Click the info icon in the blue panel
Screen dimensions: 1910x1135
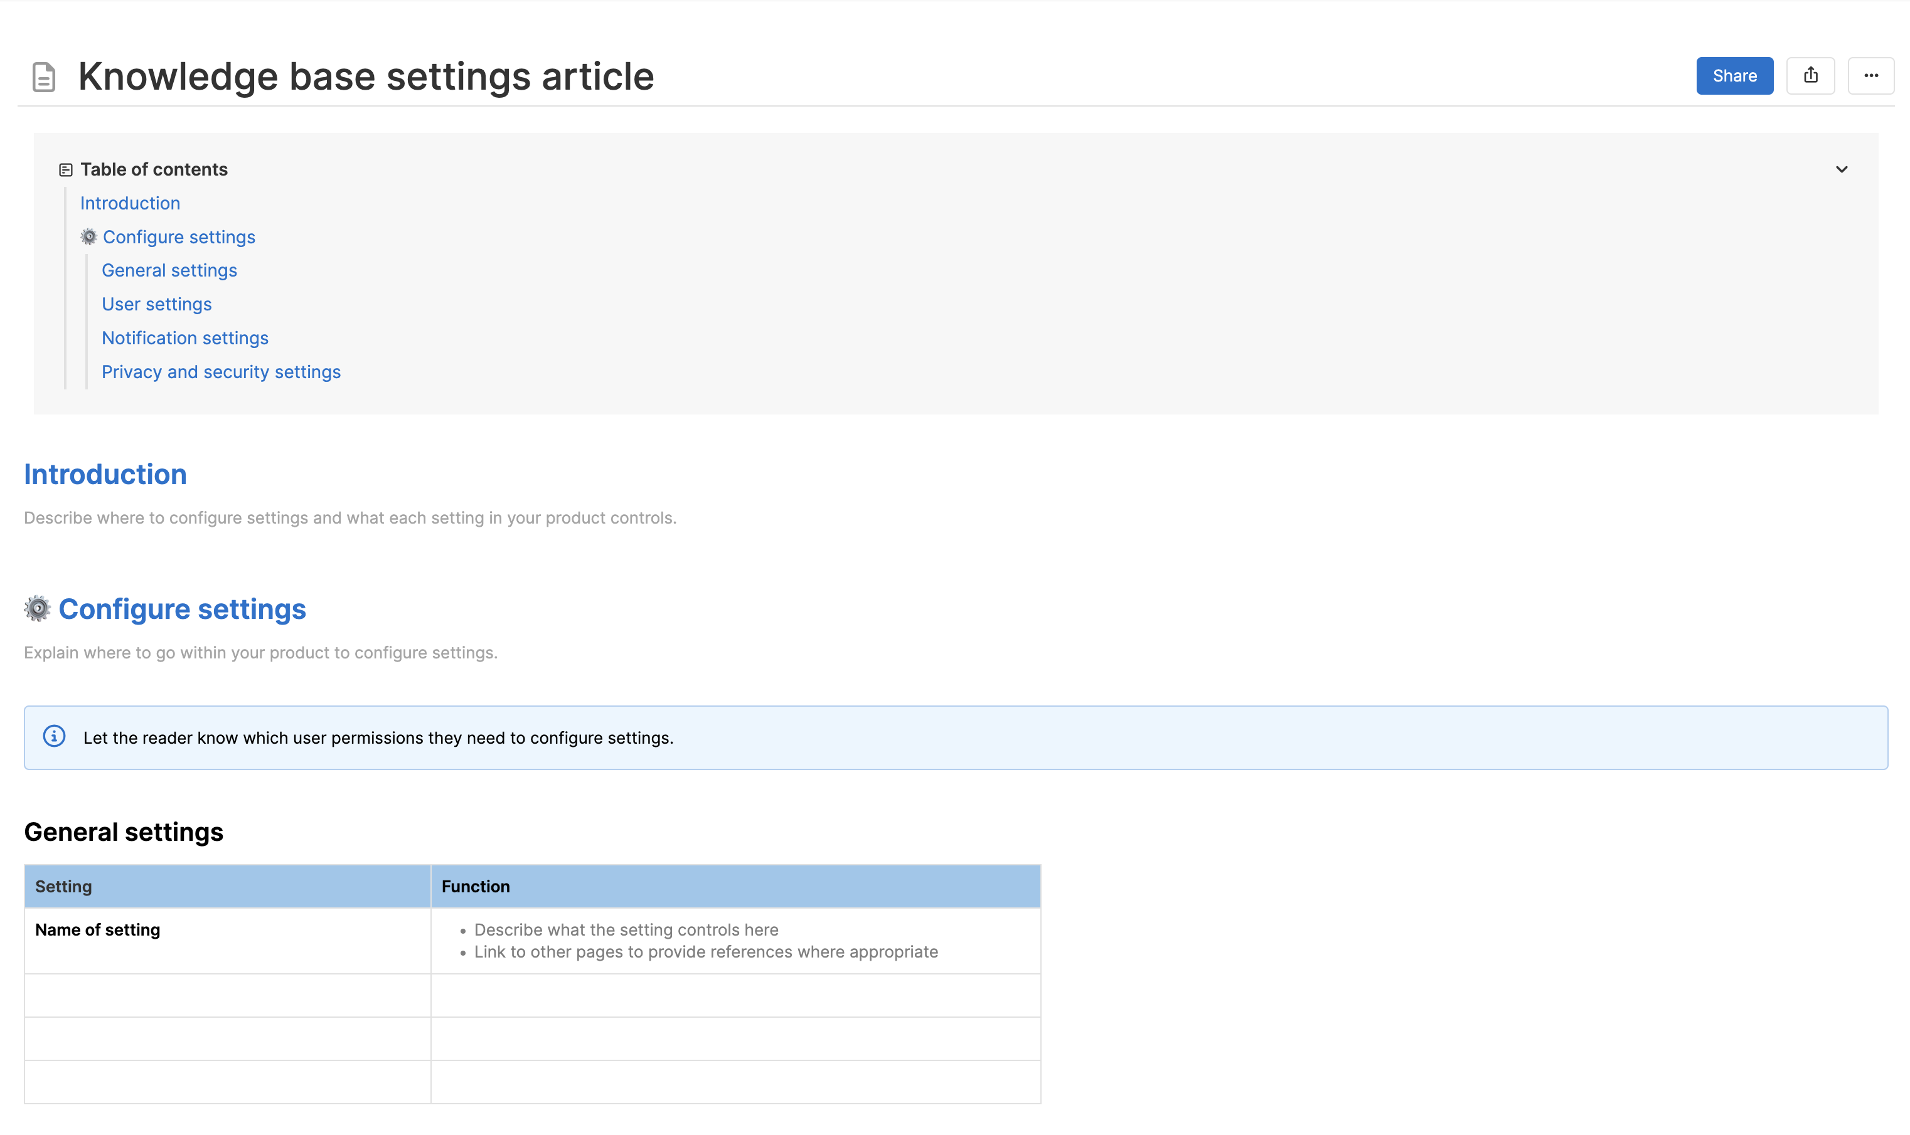click(55, 737)
